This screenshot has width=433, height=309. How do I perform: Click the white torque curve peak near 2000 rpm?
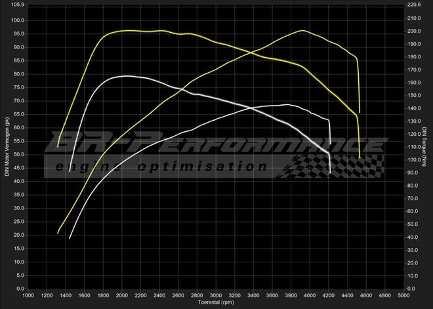point(123,76)
